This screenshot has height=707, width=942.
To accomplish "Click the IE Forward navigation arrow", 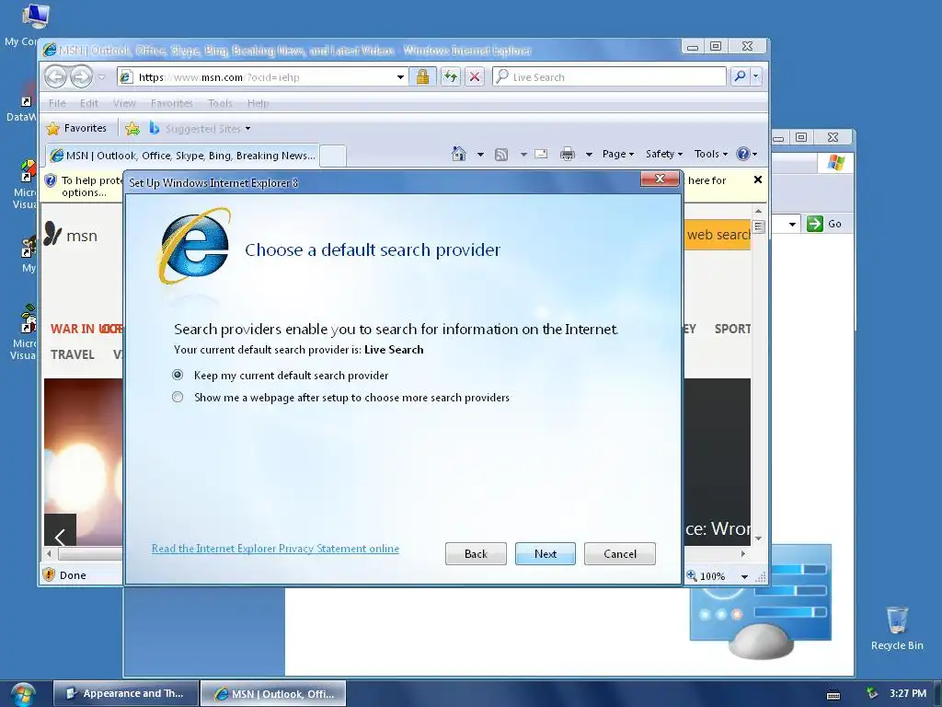I will (81, 77).
